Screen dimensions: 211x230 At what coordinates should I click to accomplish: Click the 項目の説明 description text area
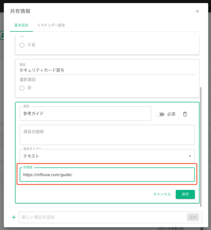(x=107, y=135)
